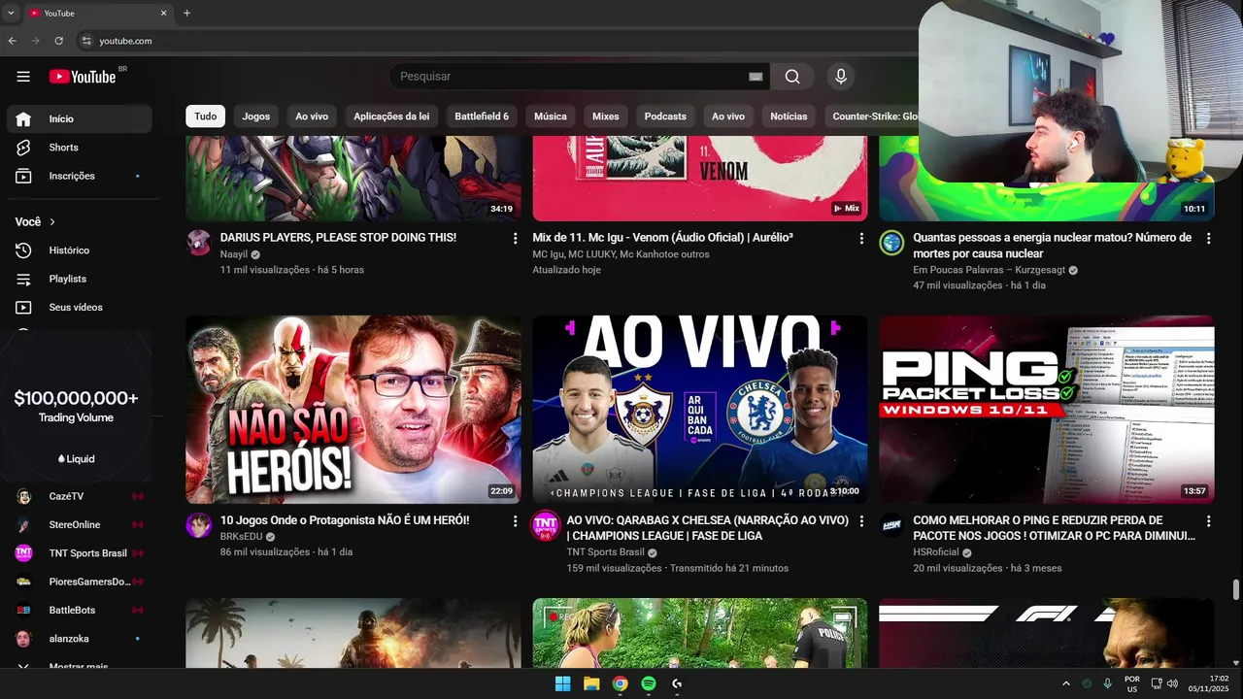Open options for QARABAG X CHELSEA live
This screenshot has height=699, width=1243.
pyautogui.click(x=861, y=521)
